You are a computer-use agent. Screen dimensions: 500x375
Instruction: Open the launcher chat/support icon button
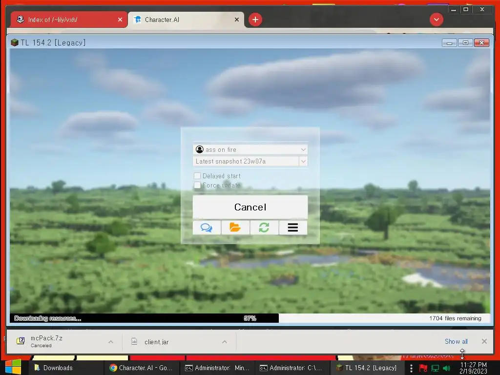point(207,228)
